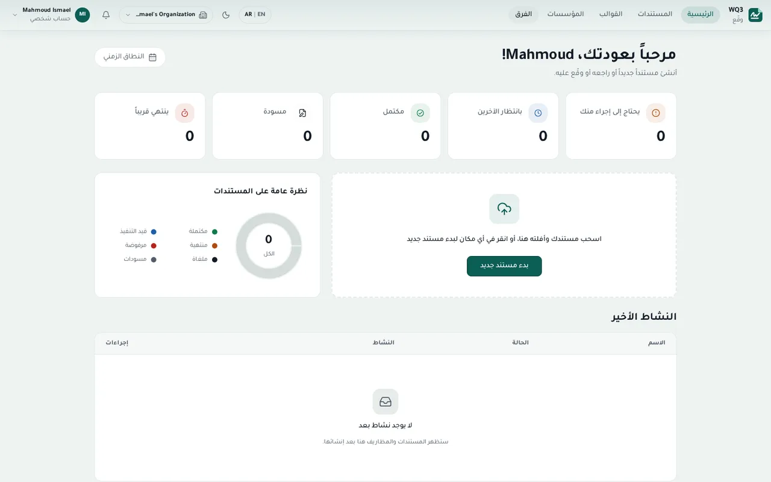Click the calendar icon in النطاق الزمني
Screen dimensions: 771x482
click(152, 57)
